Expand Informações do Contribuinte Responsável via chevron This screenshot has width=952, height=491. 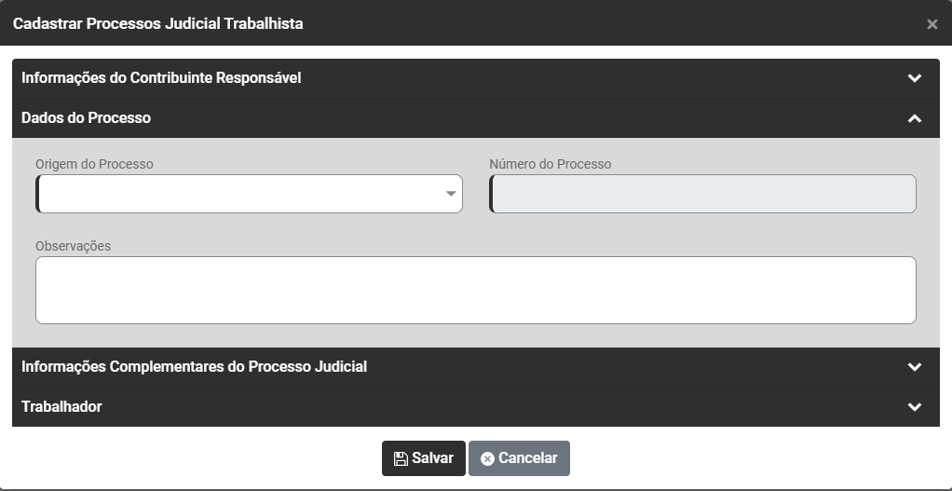pos(914,78)
